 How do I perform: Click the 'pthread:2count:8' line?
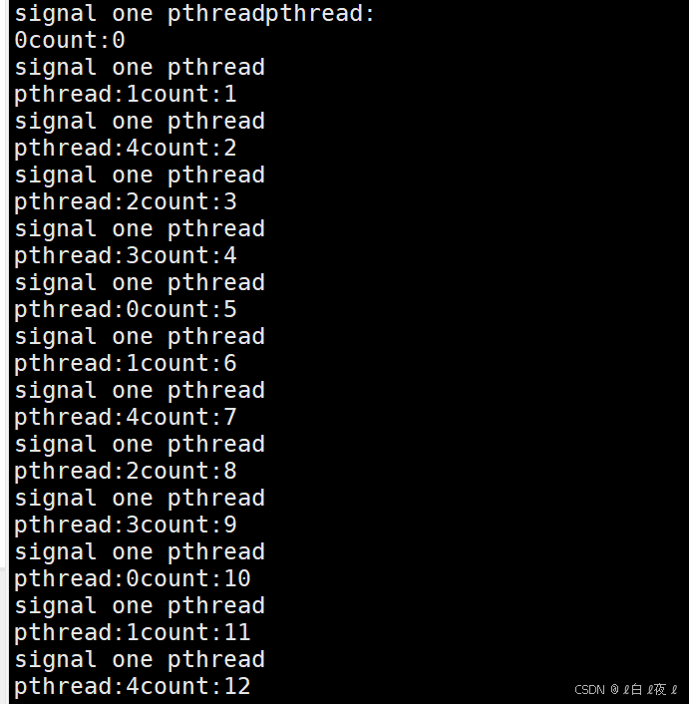pos(126,473)
